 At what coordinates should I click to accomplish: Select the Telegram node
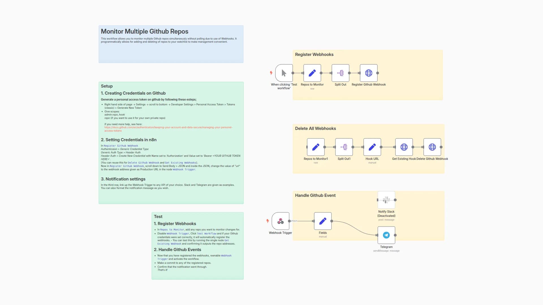click(x=387, y=235)
